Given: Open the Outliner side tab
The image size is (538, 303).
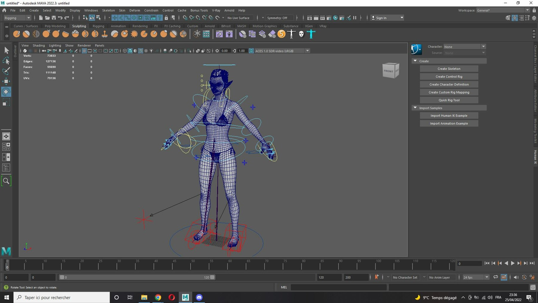Looking at the screenshot, I should coord(15,51).
